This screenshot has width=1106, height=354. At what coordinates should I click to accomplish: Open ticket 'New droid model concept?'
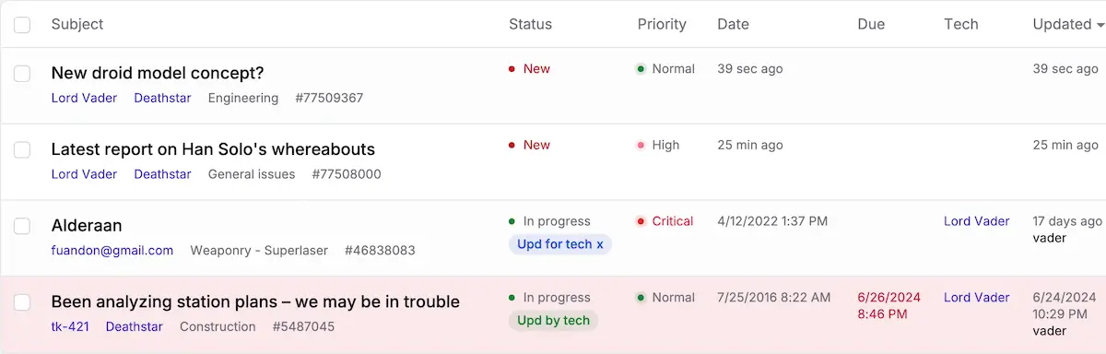tap(158, 73)
